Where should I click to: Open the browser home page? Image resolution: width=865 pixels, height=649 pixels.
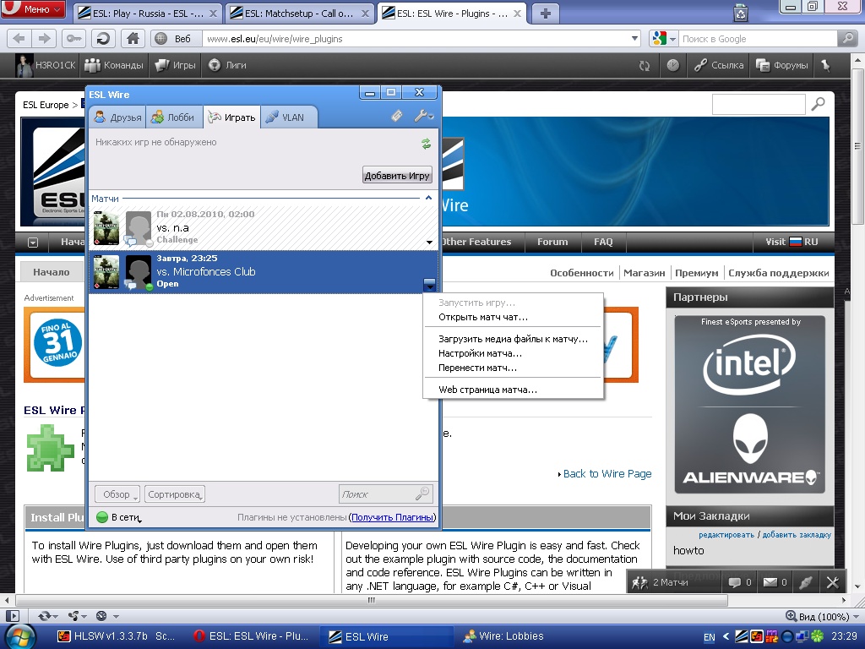tap(133, 39)
